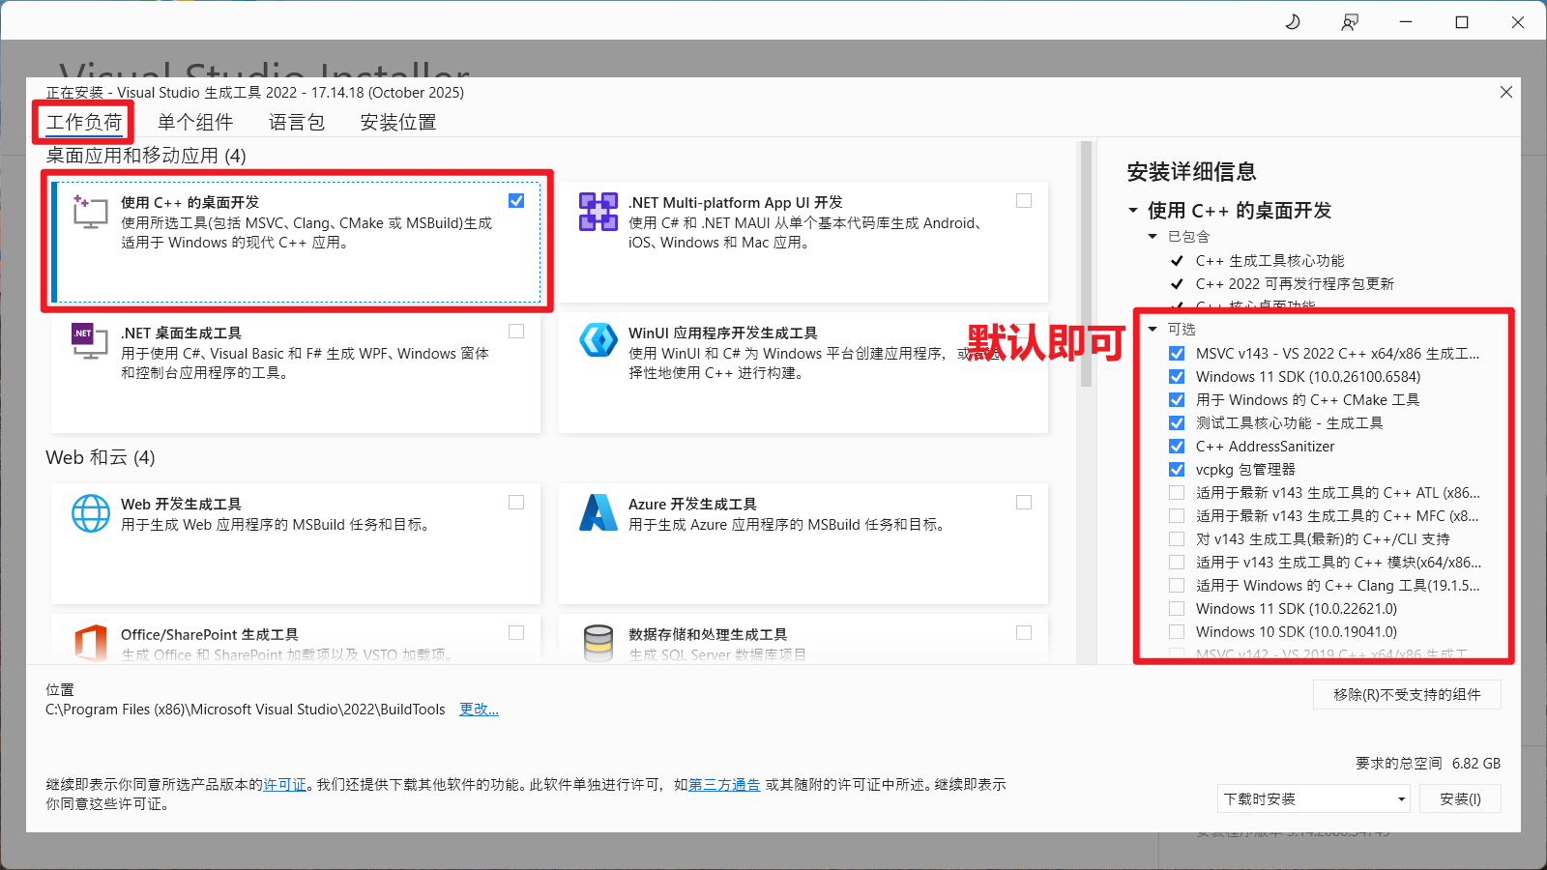Open the 第三方通告 link

tap(724, 785)
